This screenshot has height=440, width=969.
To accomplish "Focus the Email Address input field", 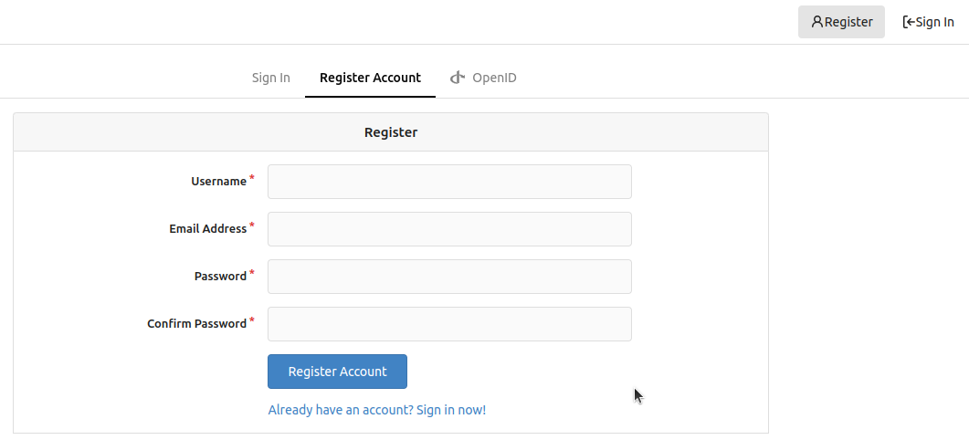I will tap(449, 229).
